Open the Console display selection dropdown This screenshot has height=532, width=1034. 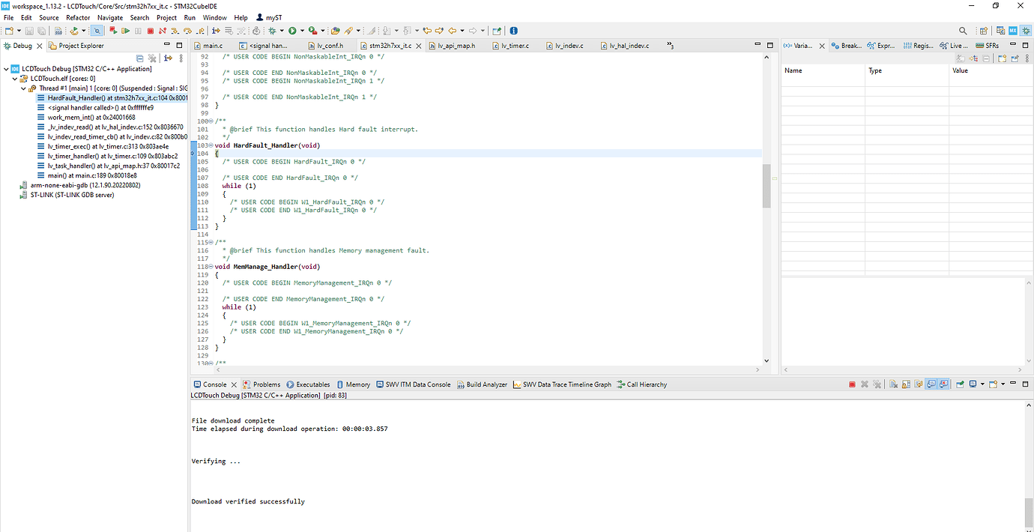(982, 384)
